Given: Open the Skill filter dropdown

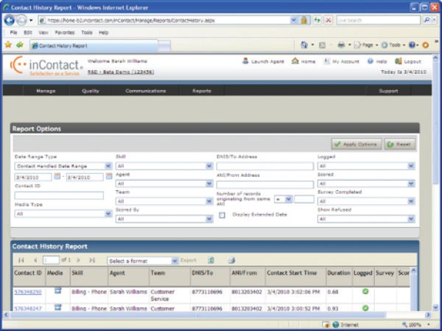Looking at the screenshot, I should tap(209, 167).
